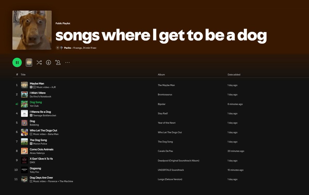Select the song Dogsong by Toby Fox
The image size is (309, 195).
35,168
